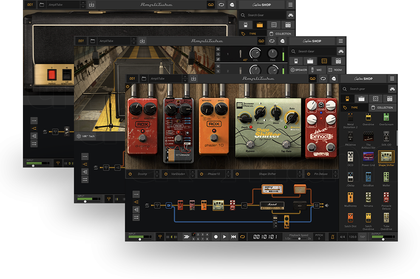The image size is (420, 279).
Task: Bypass the Phazer10 pedal via power toggle
Action: pos(201,174)
